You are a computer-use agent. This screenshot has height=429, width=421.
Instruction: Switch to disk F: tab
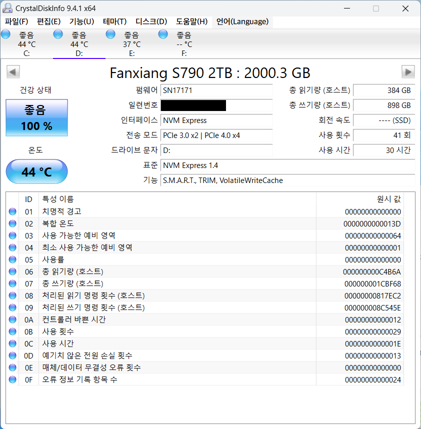click(184, 44)
